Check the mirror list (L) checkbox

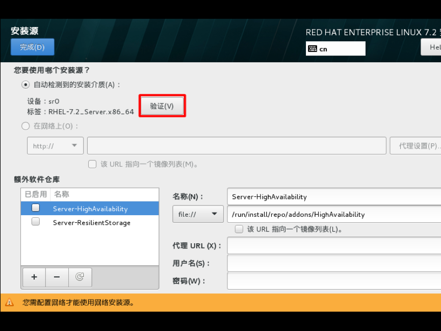click(239, 229)
